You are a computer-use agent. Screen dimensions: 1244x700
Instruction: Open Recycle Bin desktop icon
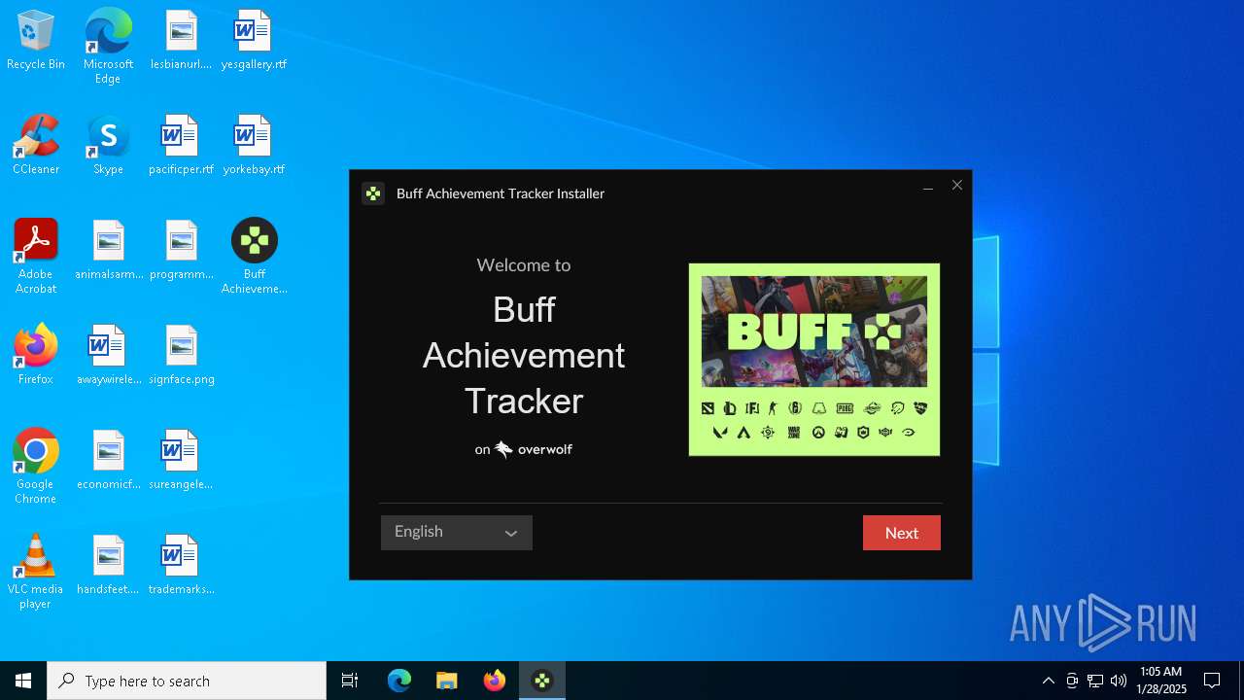pyautogui.click(x=36, y=41)
